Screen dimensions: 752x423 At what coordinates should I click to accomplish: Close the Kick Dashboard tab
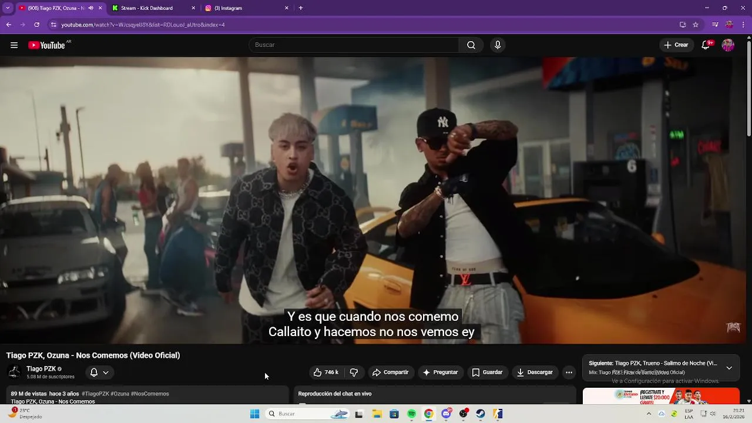(193, 8)
